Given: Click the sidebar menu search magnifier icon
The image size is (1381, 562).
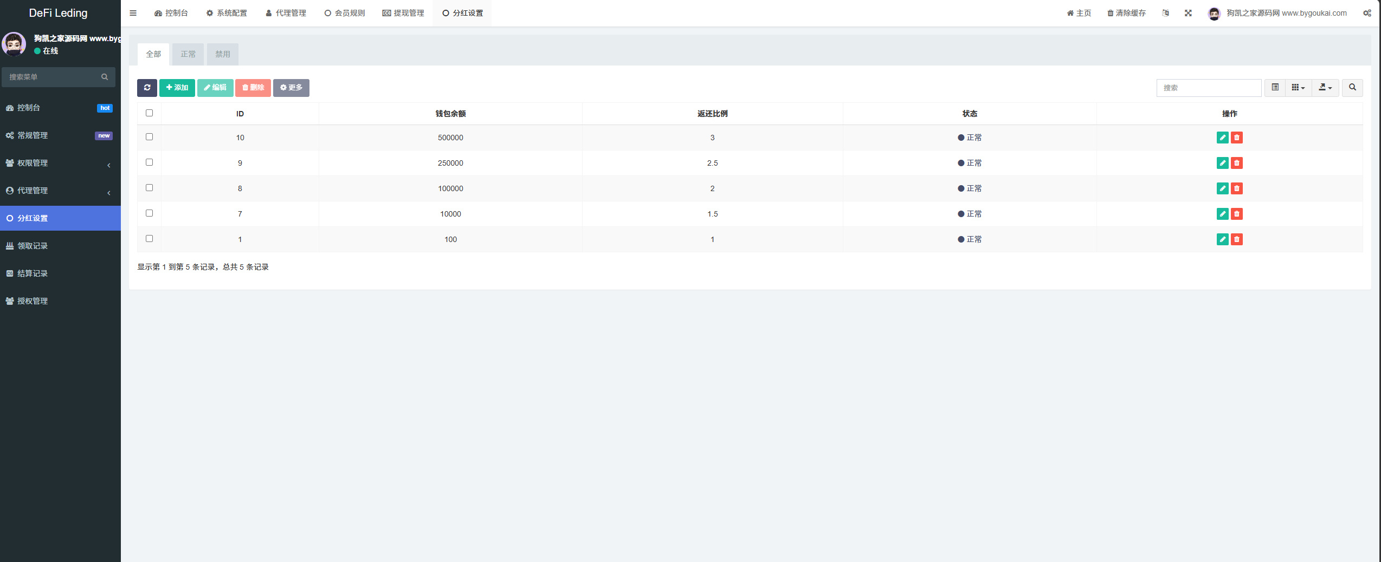Looking at the screenshot, I should pos(105,77).
